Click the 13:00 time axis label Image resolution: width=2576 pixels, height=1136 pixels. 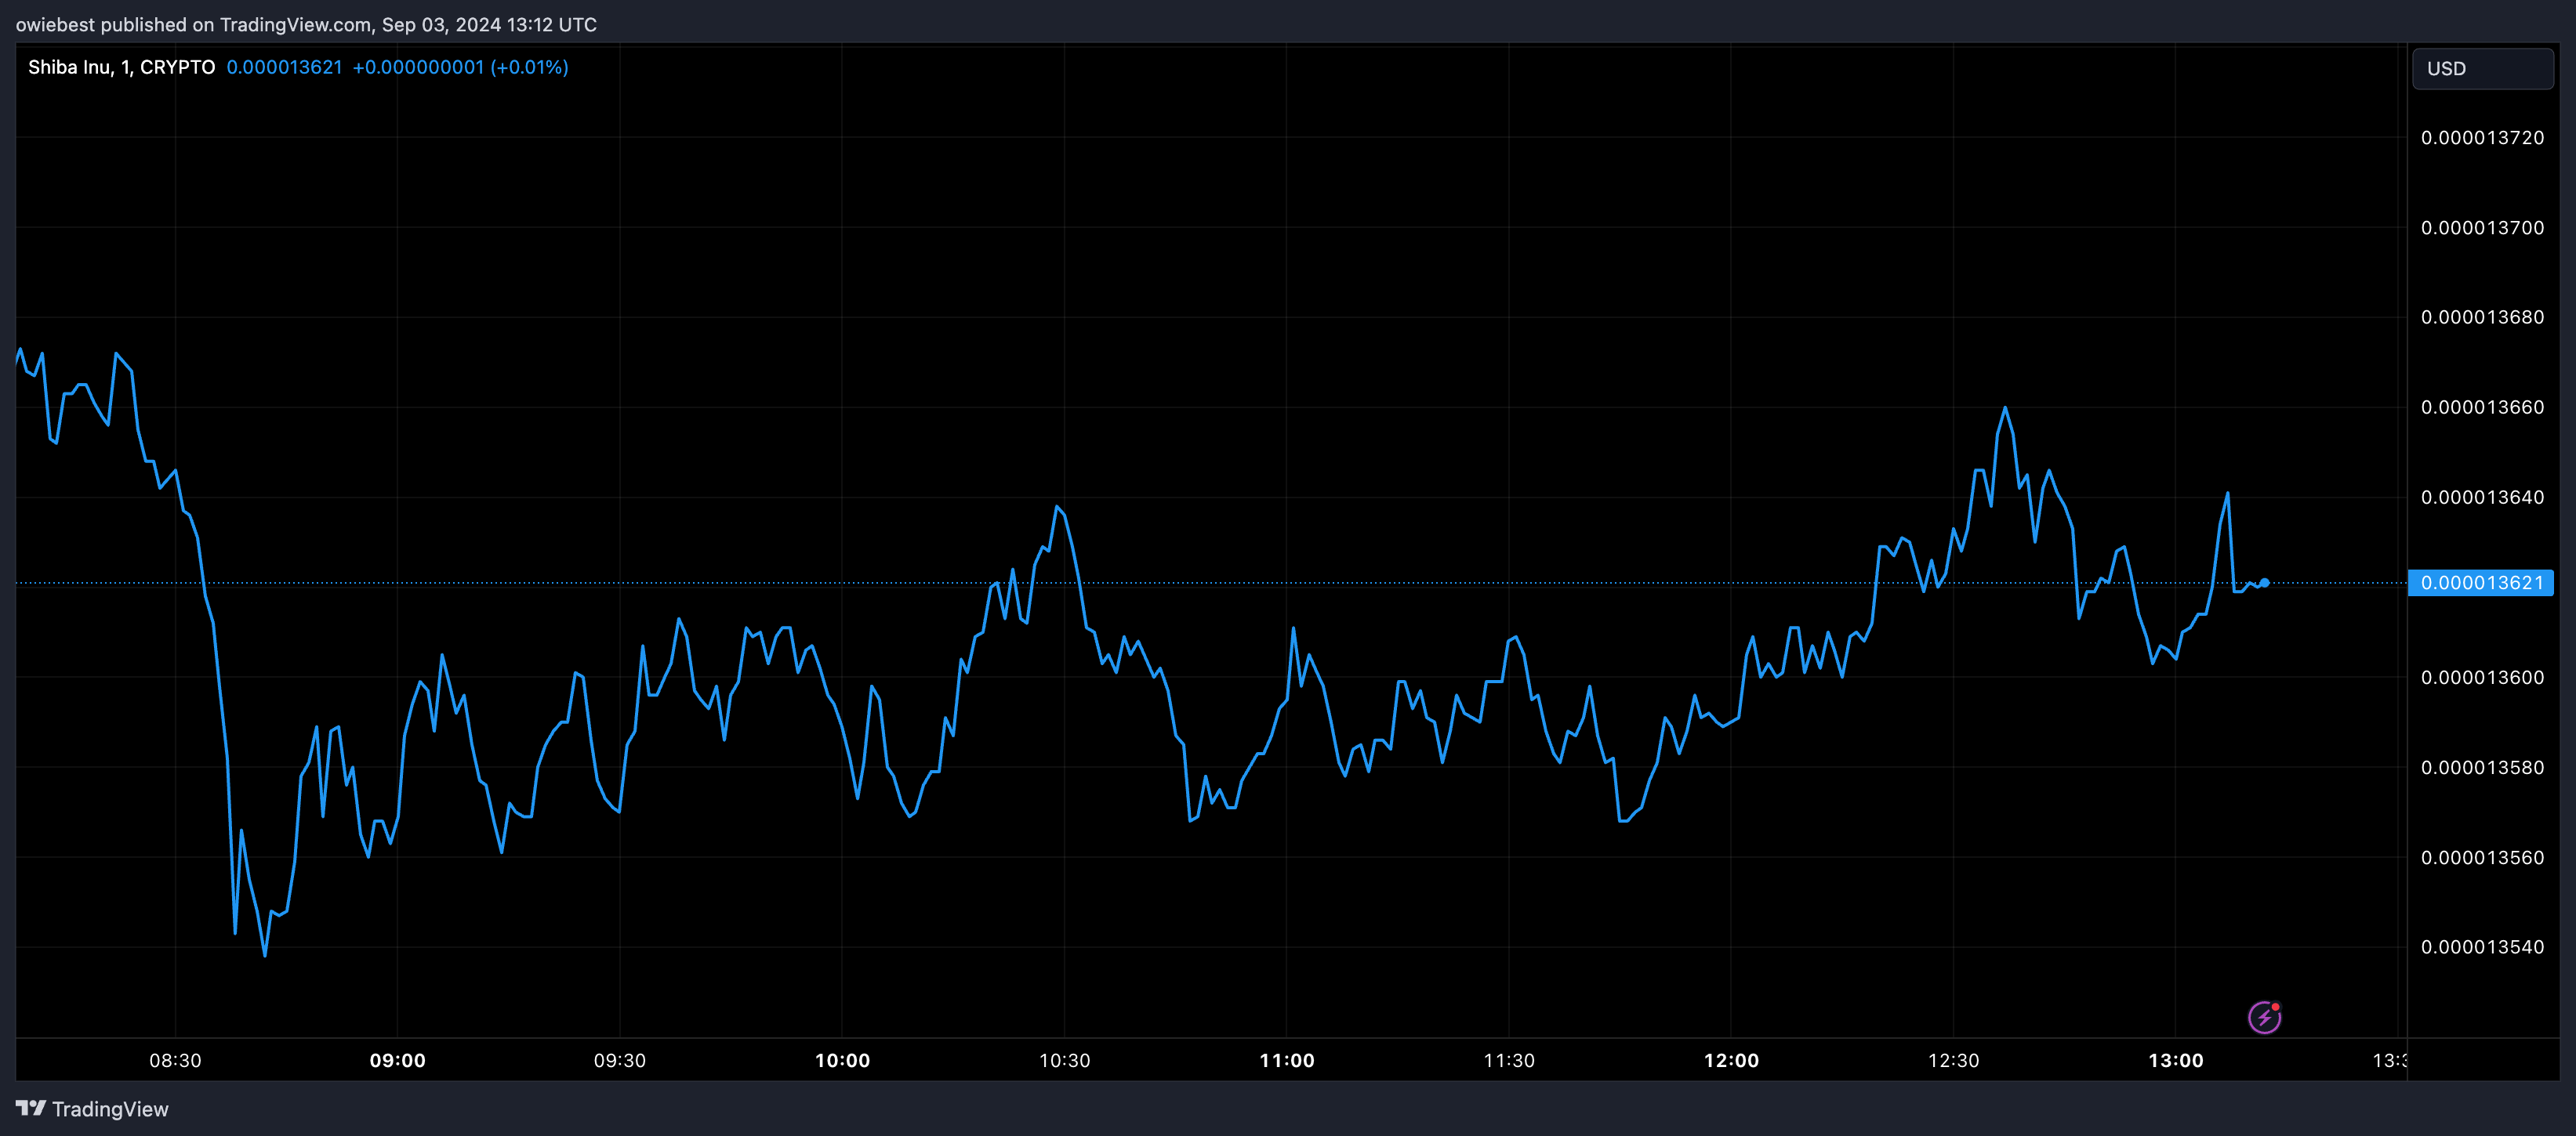click(2175, 1060)
